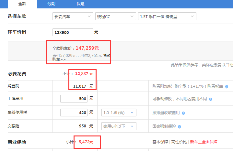Open the 长安汽车 brand dropdown
The width and height of the screenshot is (233, 151).
coord(73,16)
